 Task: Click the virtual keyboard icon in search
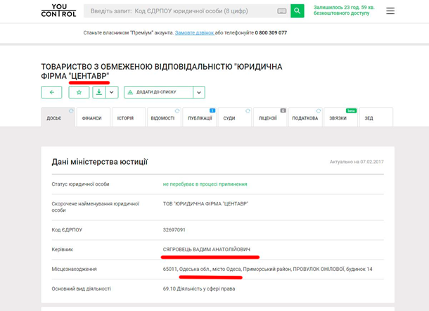[282, 11]
